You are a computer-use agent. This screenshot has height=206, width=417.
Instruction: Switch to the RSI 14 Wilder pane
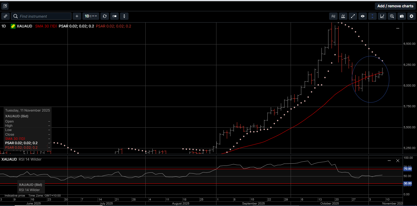[9, 159]
